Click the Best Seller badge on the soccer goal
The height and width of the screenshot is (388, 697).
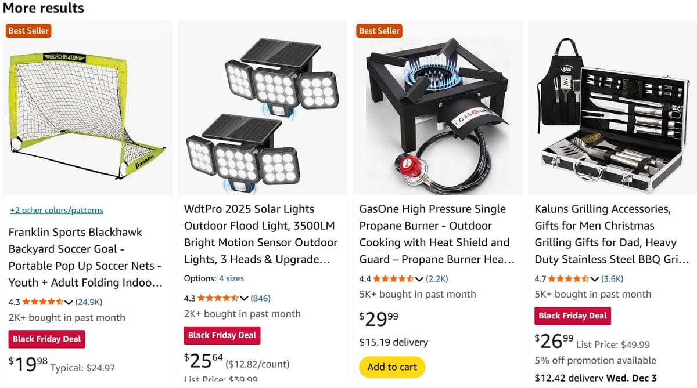(x=28, y=31)
